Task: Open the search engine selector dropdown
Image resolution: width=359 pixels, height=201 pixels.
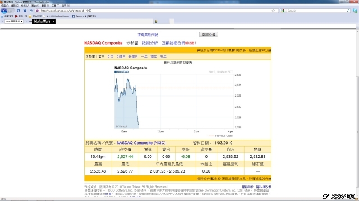Action: point(283,11)
